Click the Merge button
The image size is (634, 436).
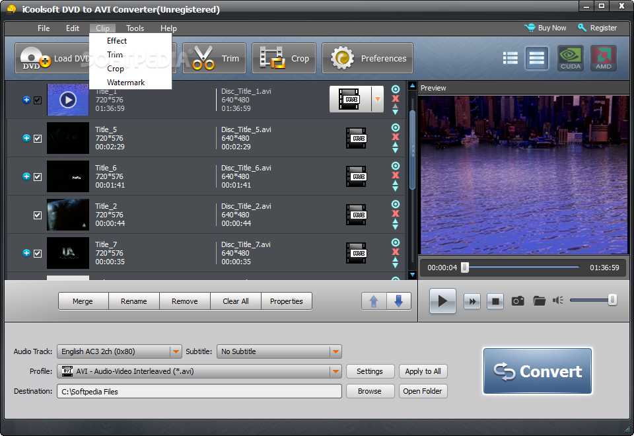pyautogui.click(x=83, y=301)
